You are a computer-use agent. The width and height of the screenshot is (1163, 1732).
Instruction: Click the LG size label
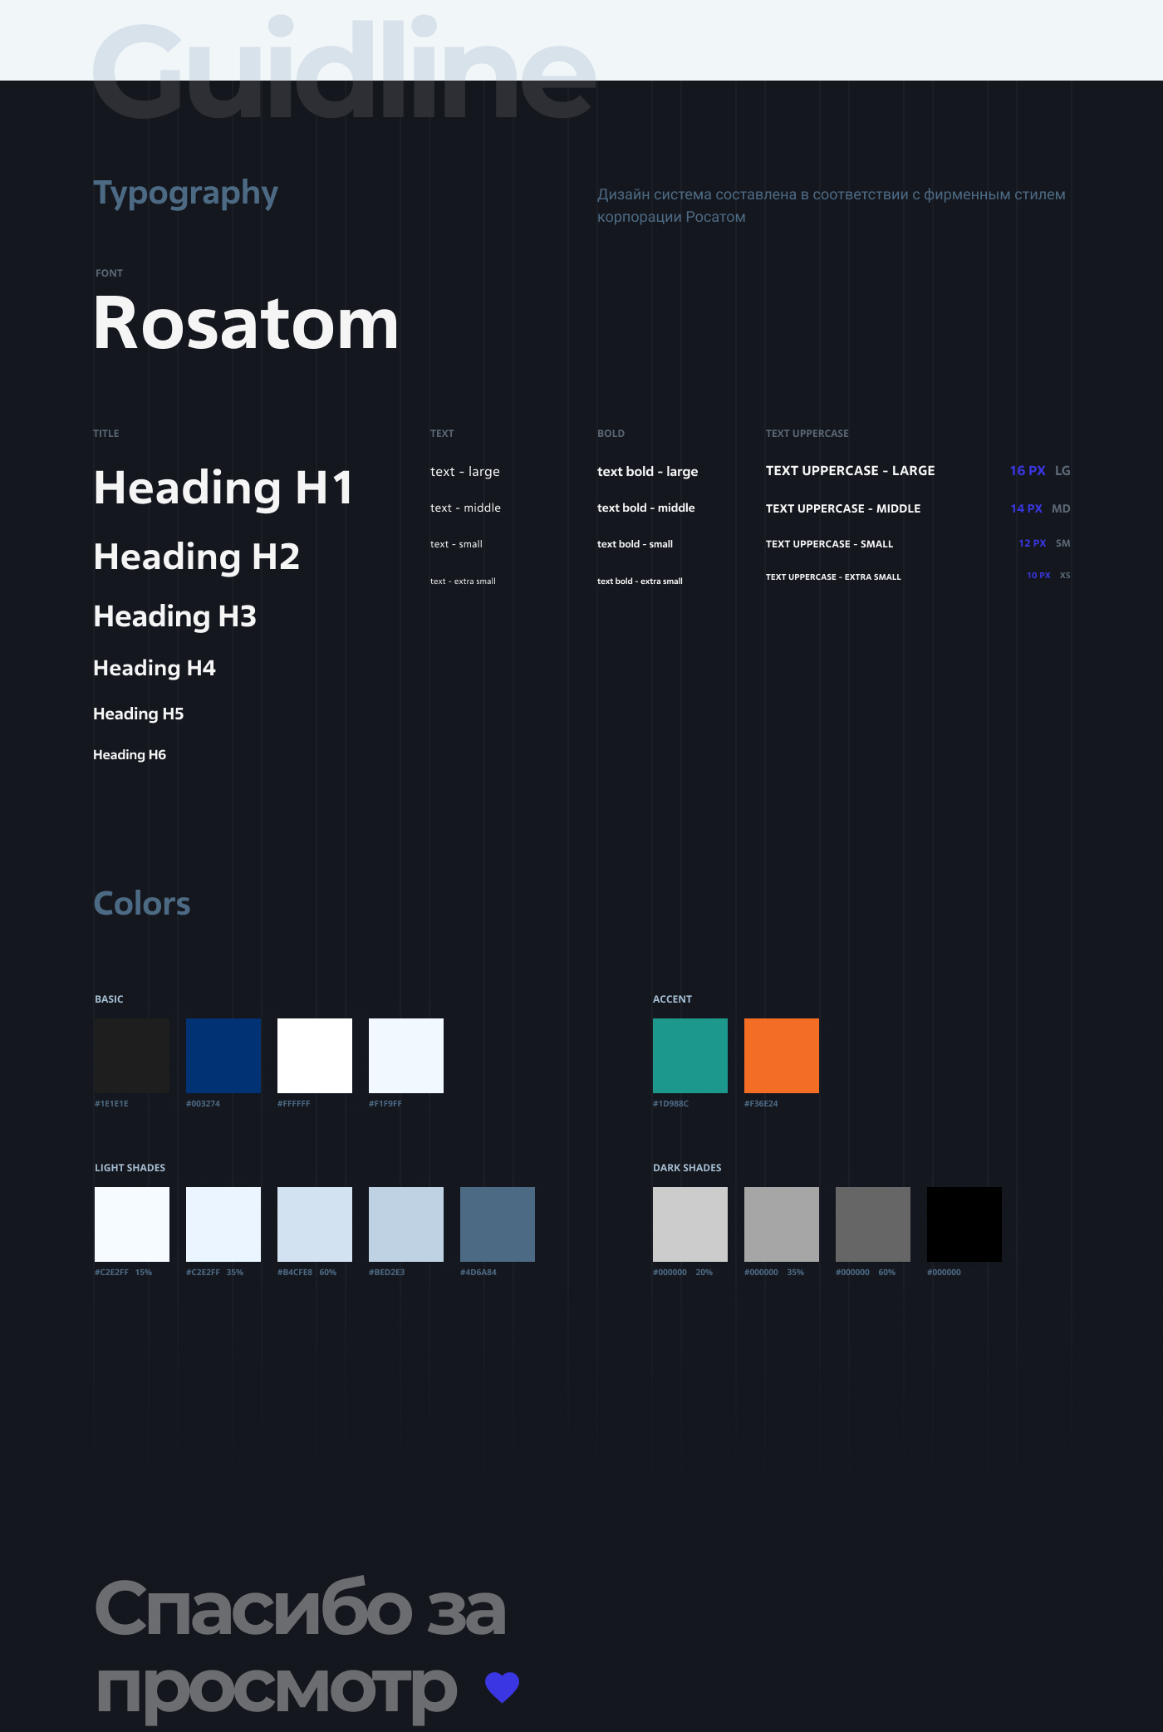tap(1062, 471)
